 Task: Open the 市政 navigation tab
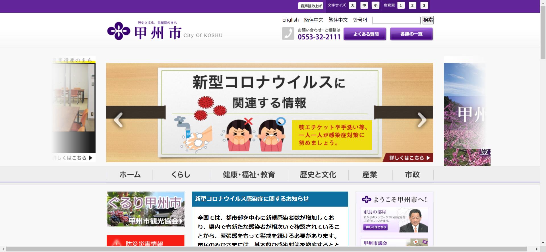(x=413, y=175)
